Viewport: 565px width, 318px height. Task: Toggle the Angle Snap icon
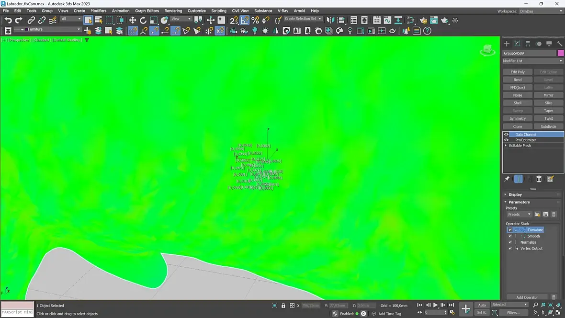click(x=245, y=20)
